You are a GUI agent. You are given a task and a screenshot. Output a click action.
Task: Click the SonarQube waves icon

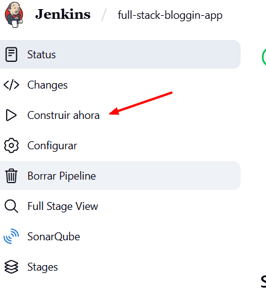click(12, 237)
